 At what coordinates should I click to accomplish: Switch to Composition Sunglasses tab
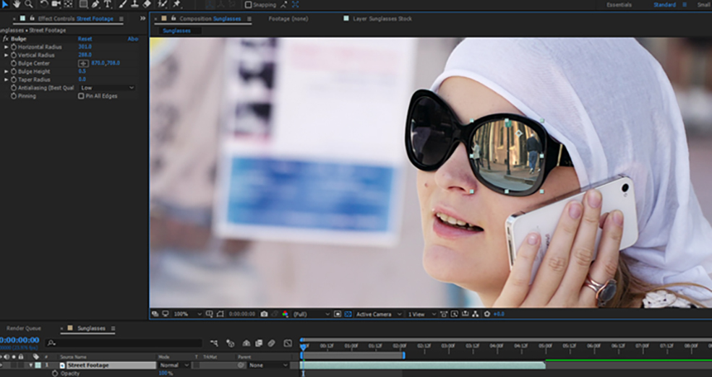click(x=210, y=19)
